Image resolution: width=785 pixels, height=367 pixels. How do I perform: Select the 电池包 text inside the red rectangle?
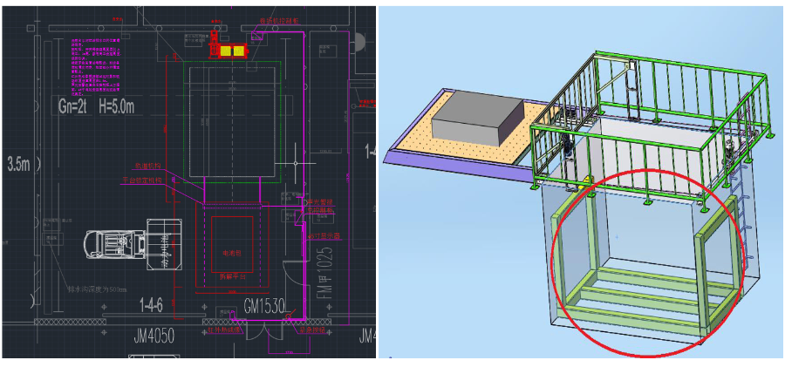[x=232, y=254]
